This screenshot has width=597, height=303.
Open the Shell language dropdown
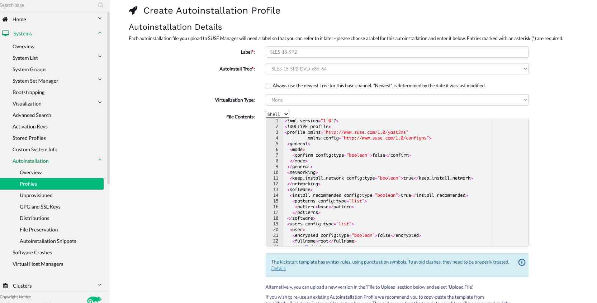tap(277, 114)
